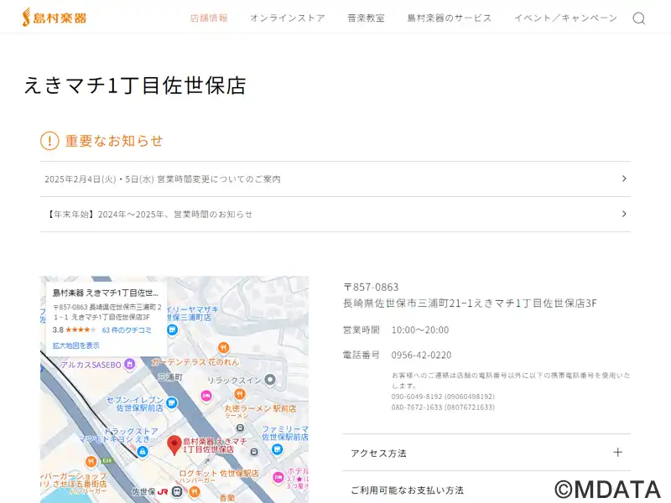Click chevron on the 2月4日 notice row
The image size is (671, 503).
point(624,179)
